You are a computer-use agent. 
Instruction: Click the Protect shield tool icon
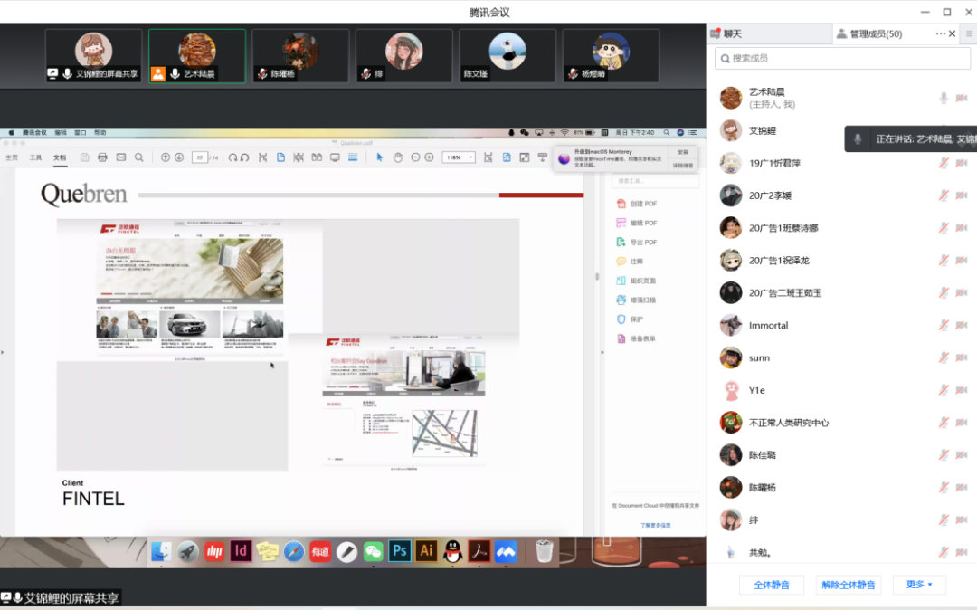pos(621,319)
